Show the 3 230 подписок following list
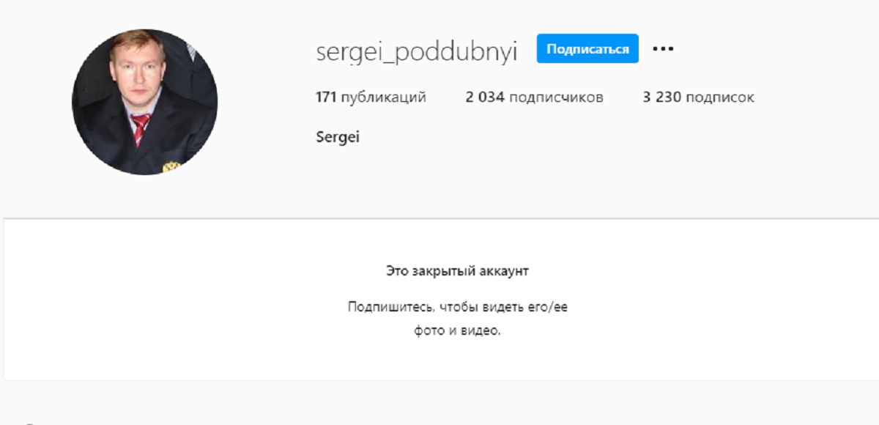 [698, 97]
